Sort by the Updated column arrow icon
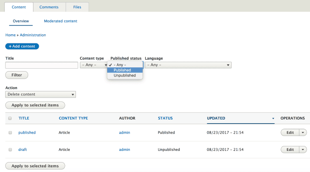 coord(273,119)
